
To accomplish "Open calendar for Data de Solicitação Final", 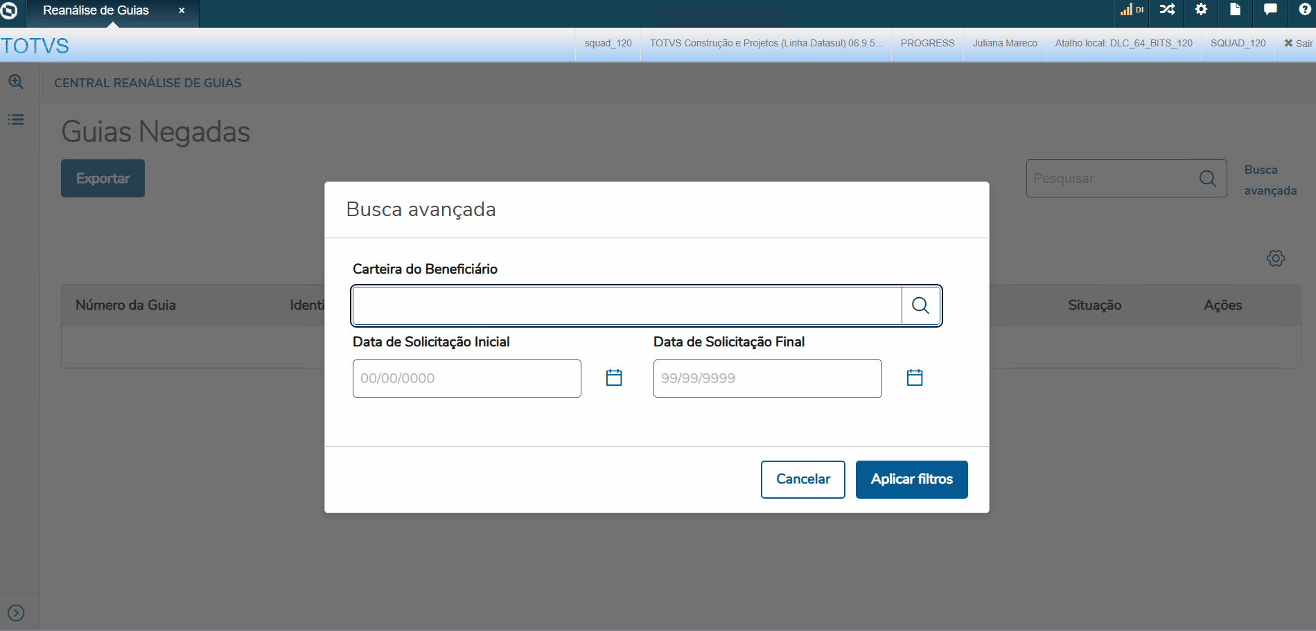I will click(x=915, y=377).
